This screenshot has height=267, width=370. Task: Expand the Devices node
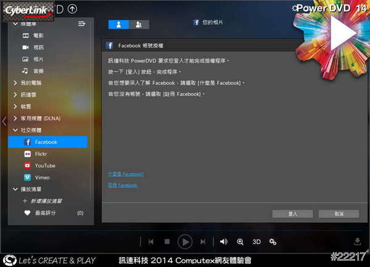click(15, 106)
